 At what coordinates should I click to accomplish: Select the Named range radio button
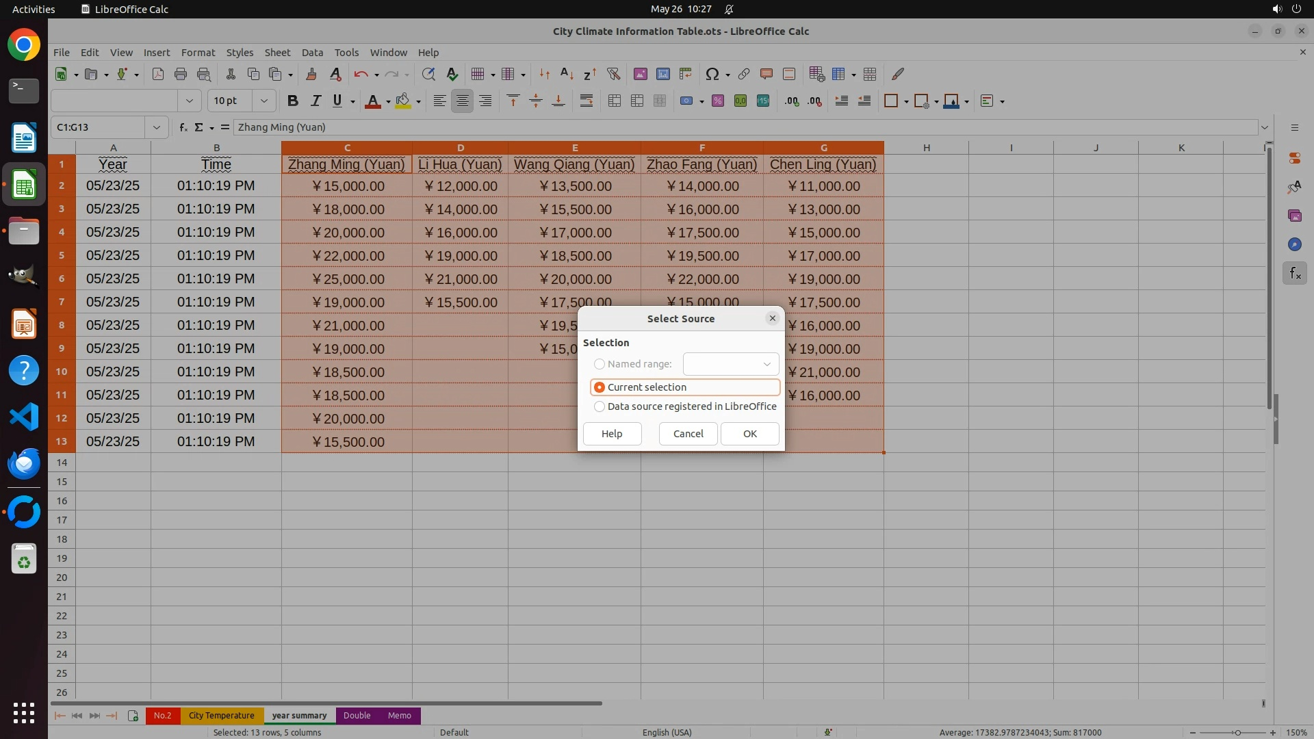(x=600, y=364)
